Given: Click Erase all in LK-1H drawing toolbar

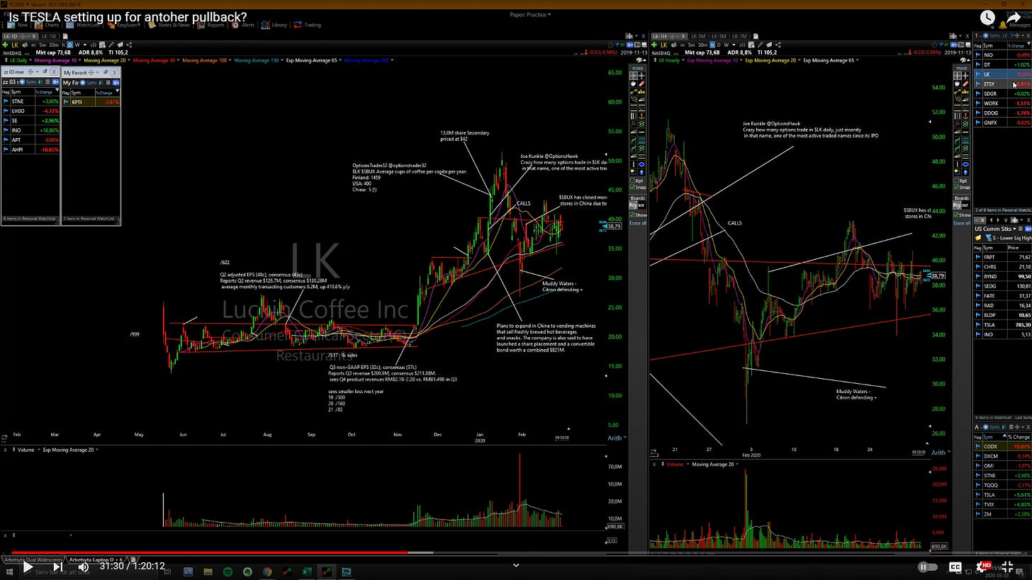Looking at the screenshot, I should click(961, 223).
